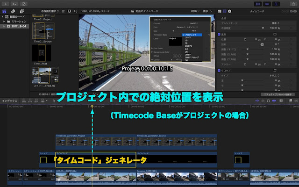The height and width of the screenshot is (187, 299).
Task: Show Crop on-screen controls icon
Action: click(275, 71)
